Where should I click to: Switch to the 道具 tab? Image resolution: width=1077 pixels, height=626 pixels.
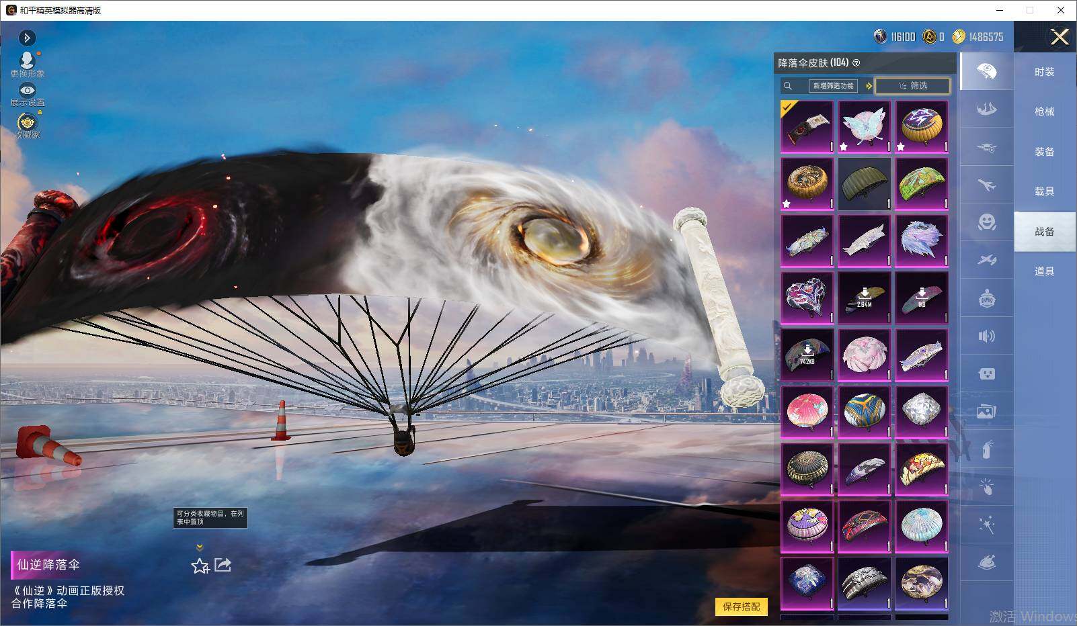(x=1045, y=271)
